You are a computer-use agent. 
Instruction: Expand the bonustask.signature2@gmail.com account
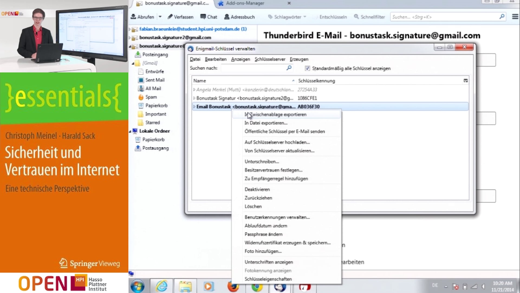[x=130, y=37]
